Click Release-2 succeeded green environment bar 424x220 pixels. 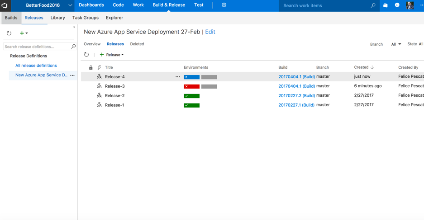pyautogui.click(x=192, y=96)
